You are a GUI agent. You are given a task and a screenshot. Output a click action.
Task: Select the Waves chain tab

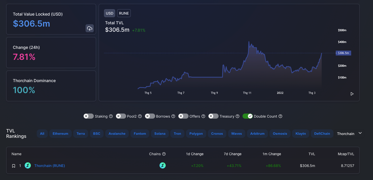click(x=237, y=134)
